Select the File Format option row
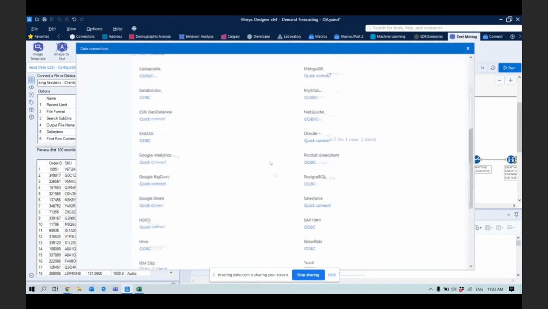 57,111
